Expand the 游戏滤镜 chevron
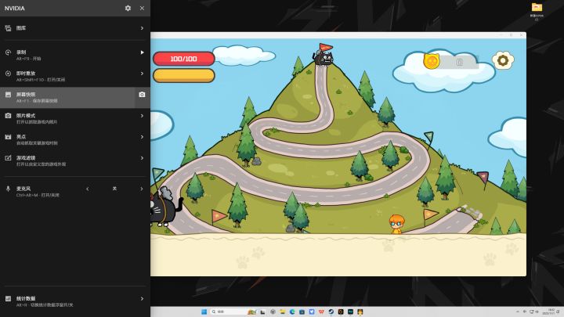Screen dimensions: 564x317 [142, 158]
